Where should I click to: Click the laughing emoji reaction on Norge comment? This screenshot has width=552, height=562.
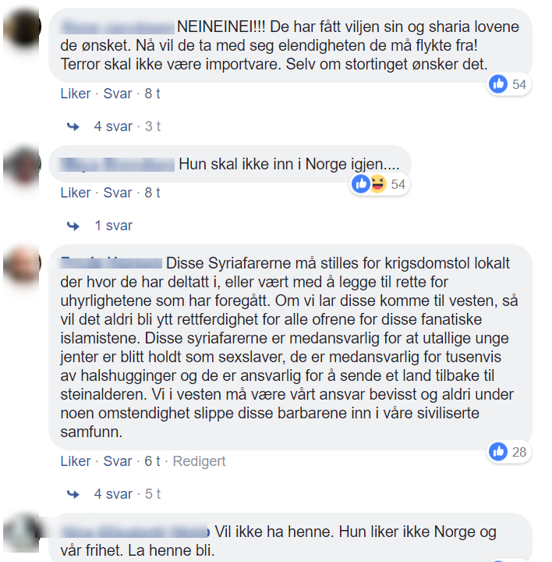point(378,184)
